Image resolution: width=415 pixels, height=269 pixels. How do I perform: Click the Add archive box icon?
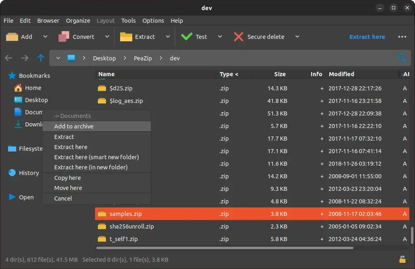(x=12, y=37)
